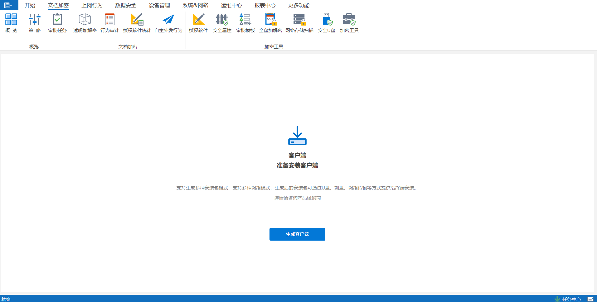Image resolution: width=597 pixels, height=302 pixels.
Task: Open 任务中心 in status bar
Action: (x=571, y=299)
